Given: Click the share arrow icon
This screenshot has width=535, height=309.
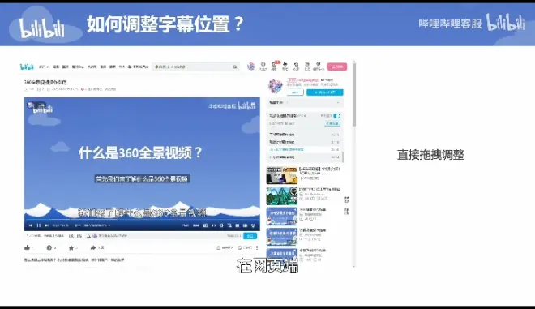Looking at the screenshot, I should [92, 247].
